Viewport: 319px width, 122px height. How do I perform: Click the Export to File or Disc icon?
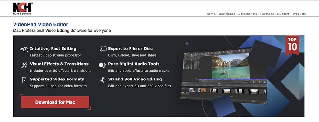[x=102, y=49]
